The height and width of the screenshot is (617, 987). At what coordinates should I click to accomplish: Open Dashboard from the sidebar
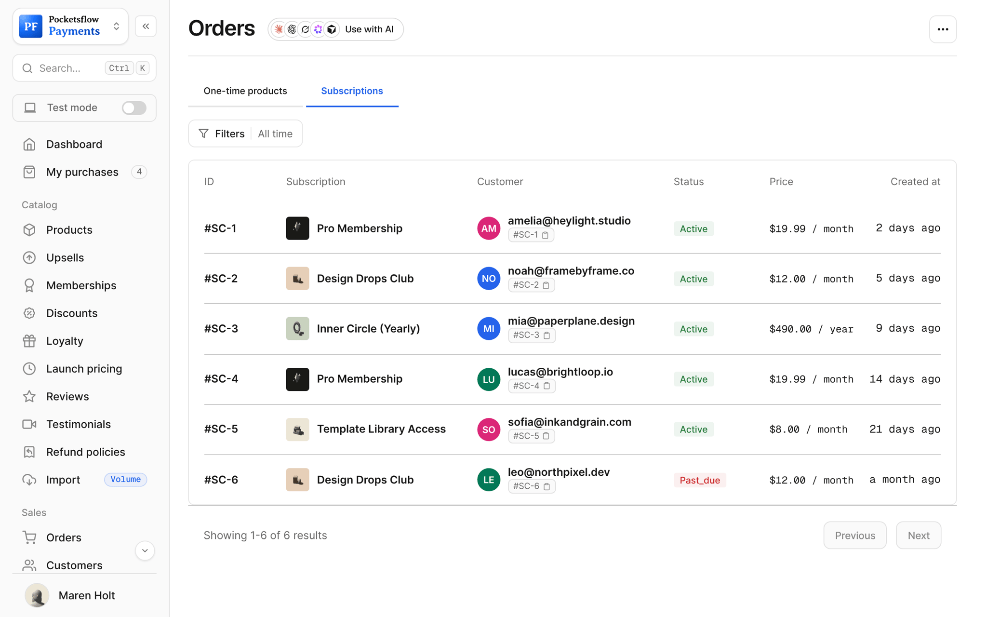pyautogui.click(x=74, y=144)
